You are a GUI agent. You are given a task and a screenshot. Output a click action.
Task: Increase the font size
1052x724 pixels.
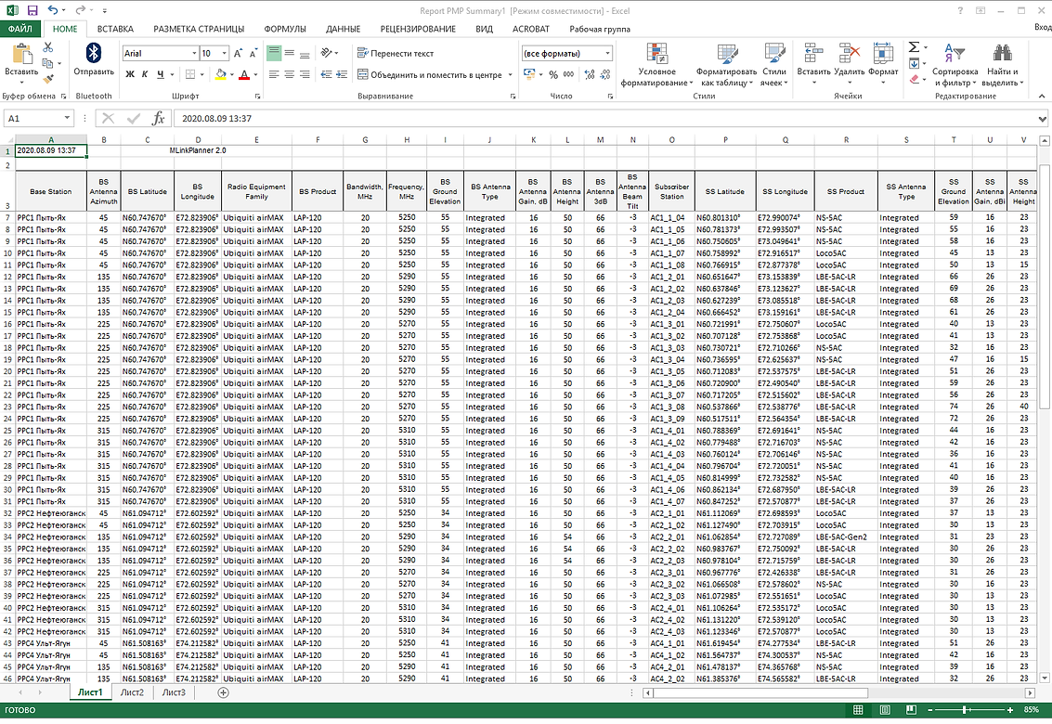238,54
